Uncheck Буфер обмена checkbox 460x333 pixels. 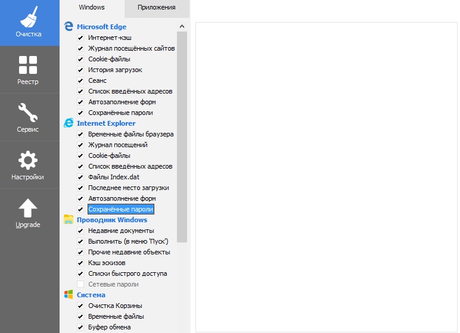point(80,327)
